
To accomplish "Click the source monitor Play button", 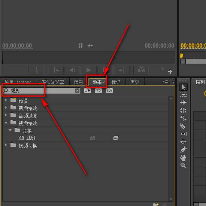I will 89,70.
